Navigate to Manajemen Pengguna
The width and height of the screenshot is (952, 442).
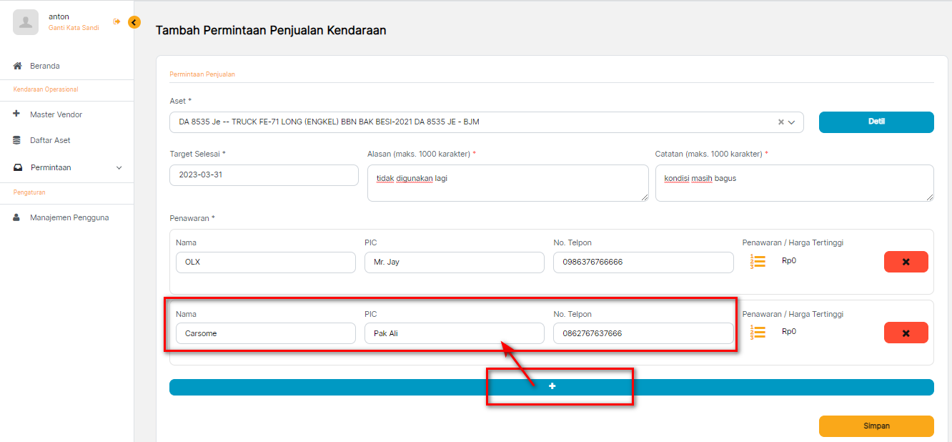click(x=69, y=217)
